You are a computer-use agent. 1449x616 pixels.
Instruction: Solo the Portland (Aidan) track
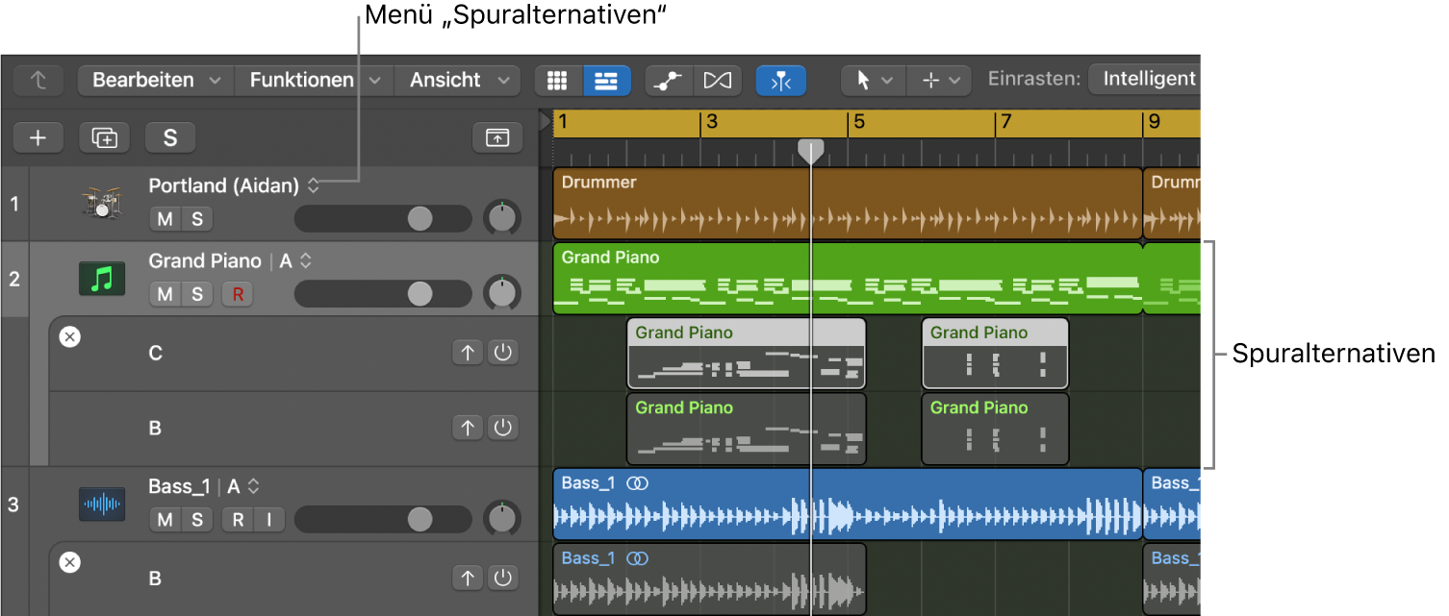(197, 219)
